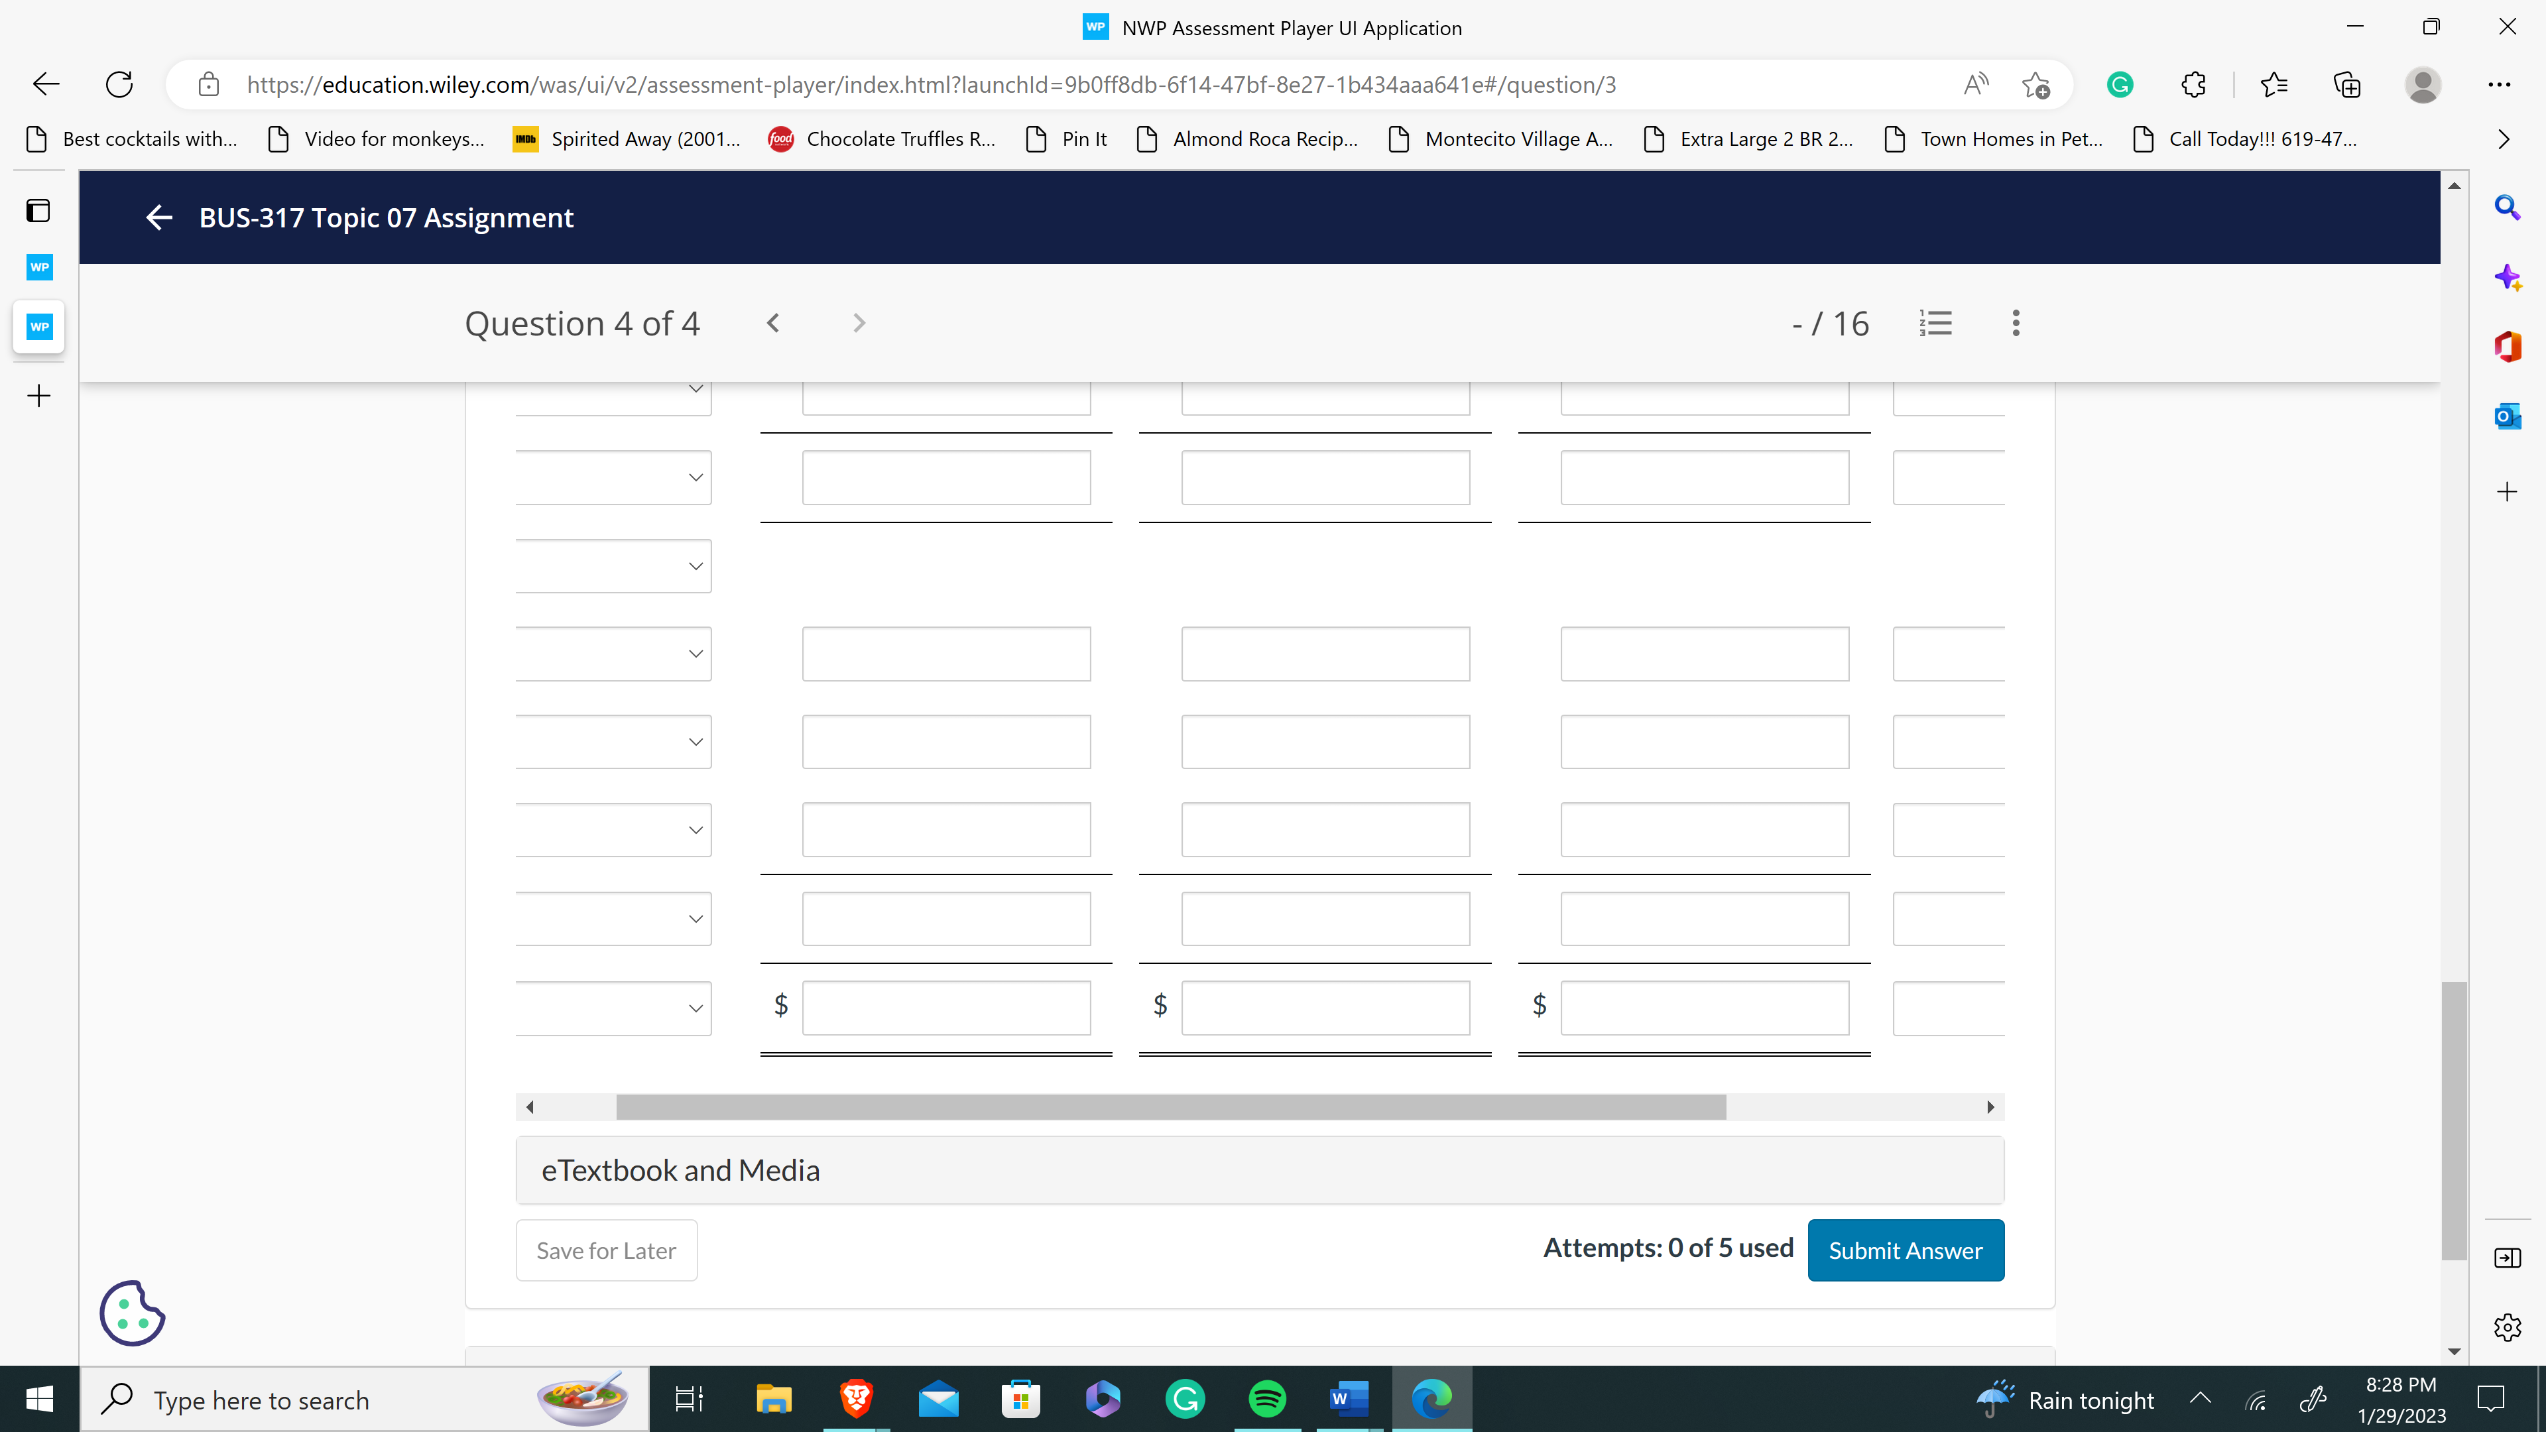Click the cookie preferences icon
The width and height of the screenshot is (2546, 1432).
131,1313
